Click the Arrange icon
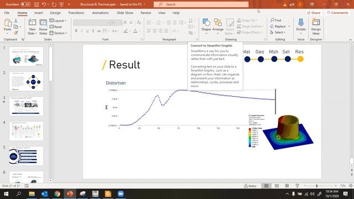 (x=218, y=23)
